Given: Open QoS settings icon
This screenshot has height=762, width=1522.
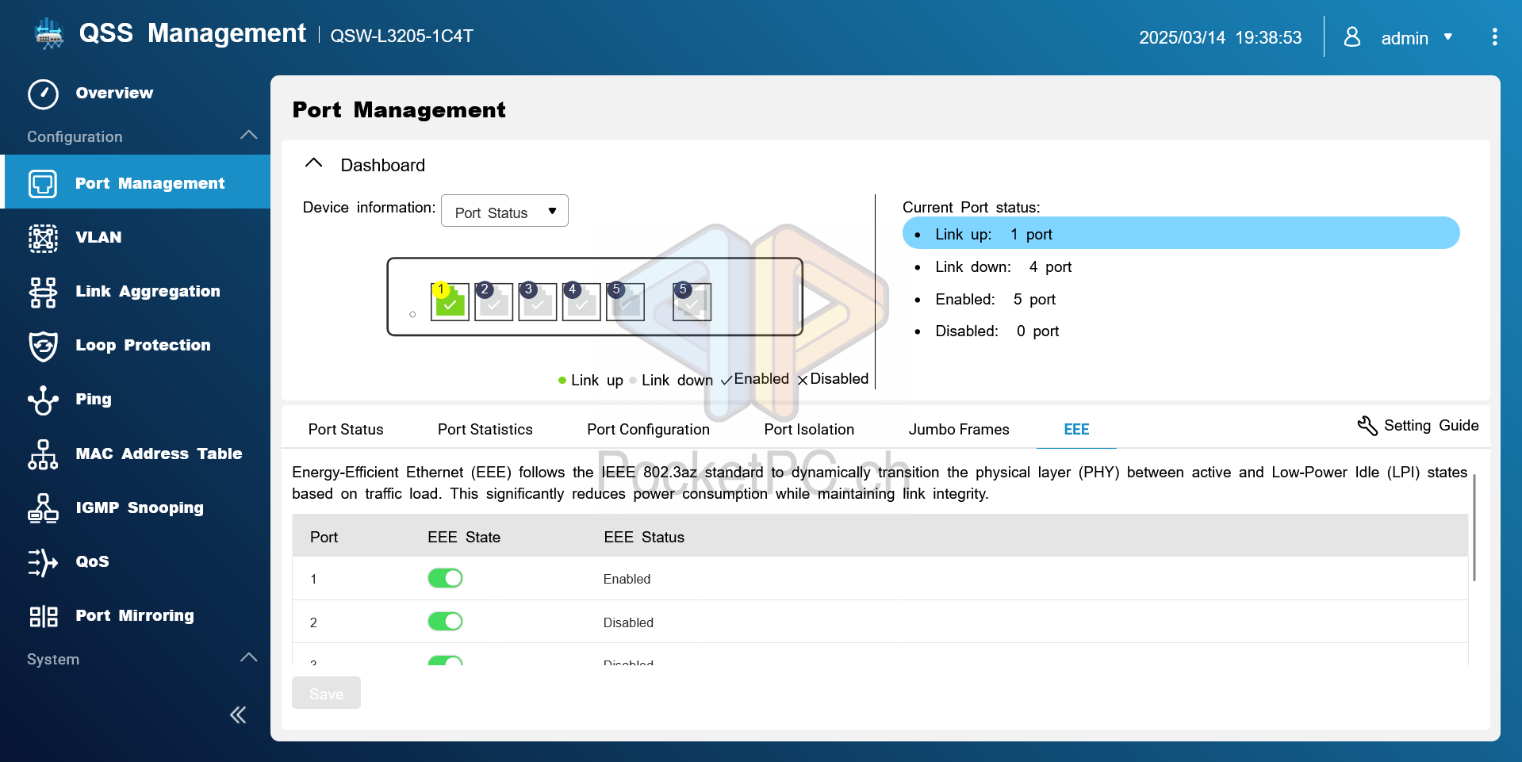Looking at the screenshot, I should 43,562.
